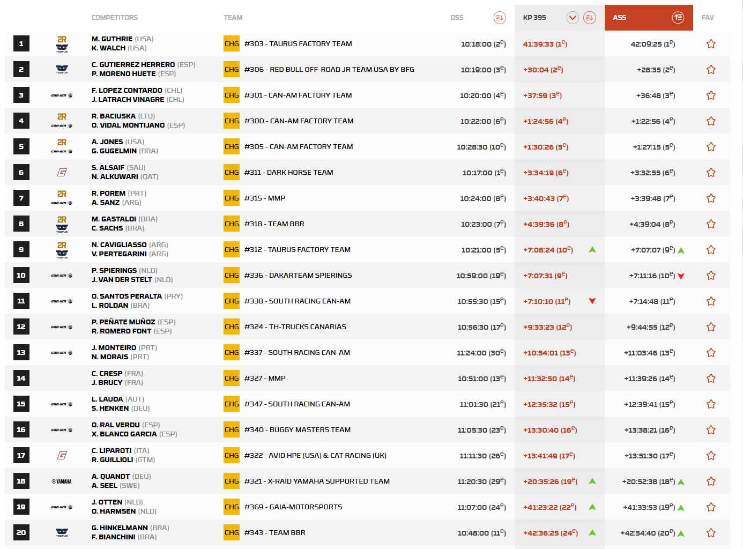Click the Yamaha logo in row 18
The width and height of the screenshot is (743, 549).
coord(62,481)
